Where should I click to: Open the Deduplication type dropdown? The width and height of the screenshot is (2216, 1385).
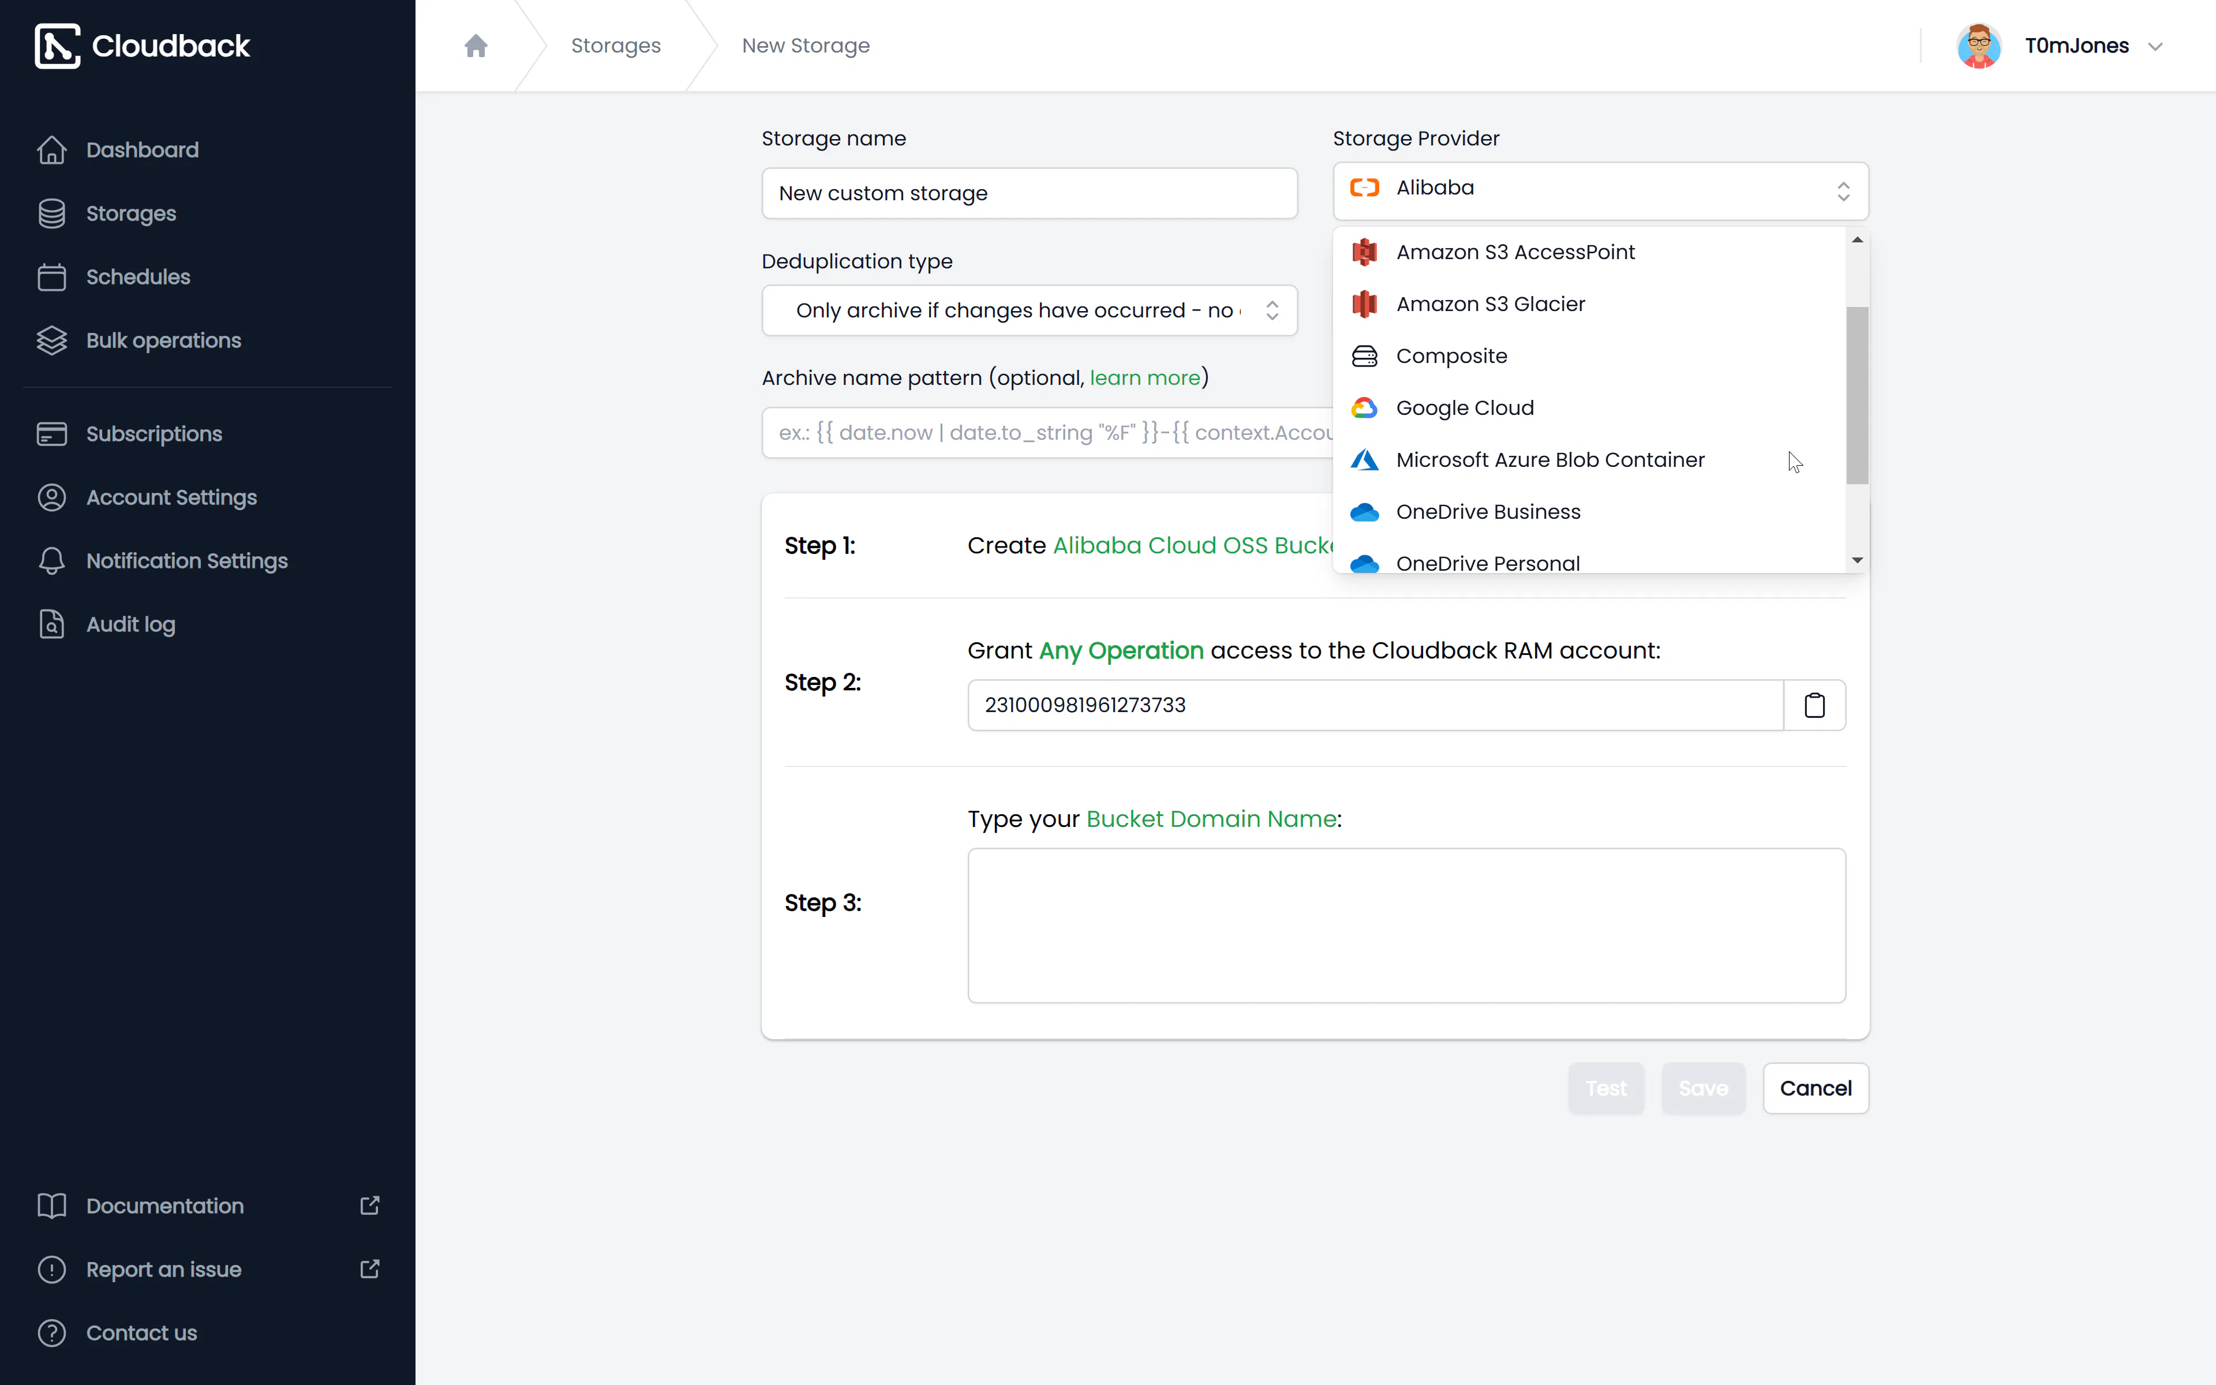[x=1030, y=310]
